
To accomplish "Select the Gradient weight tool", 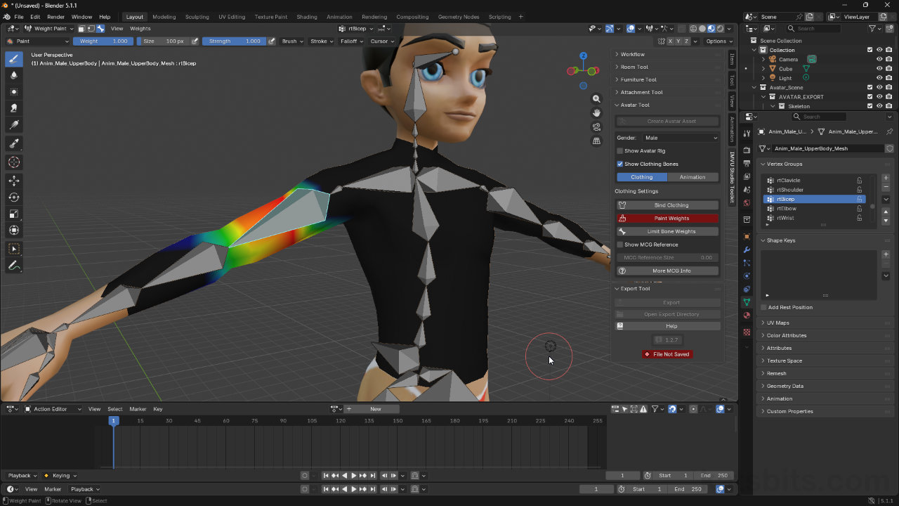I will [14, 124].
